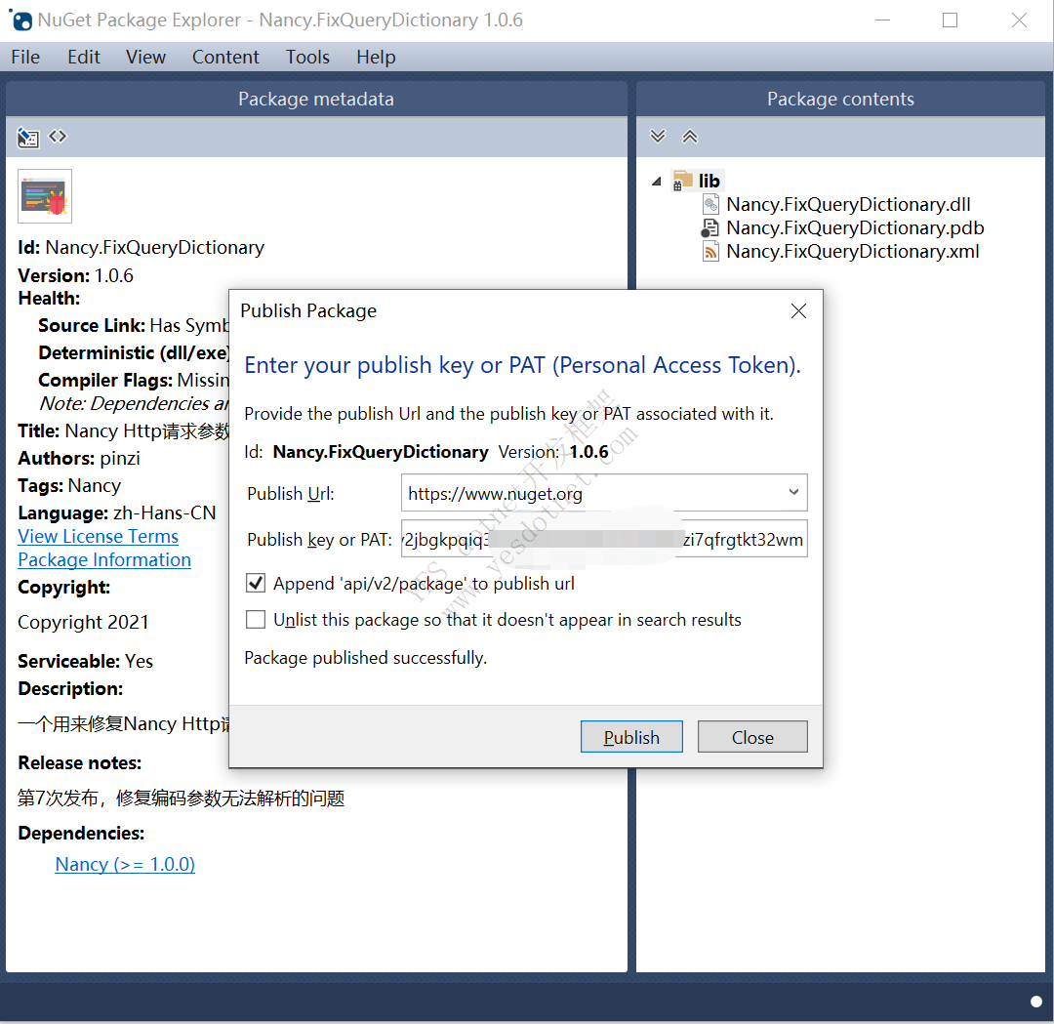
Task: Close the Publish Package dialog
Action: pyautogui.click(x=798, y=310)
